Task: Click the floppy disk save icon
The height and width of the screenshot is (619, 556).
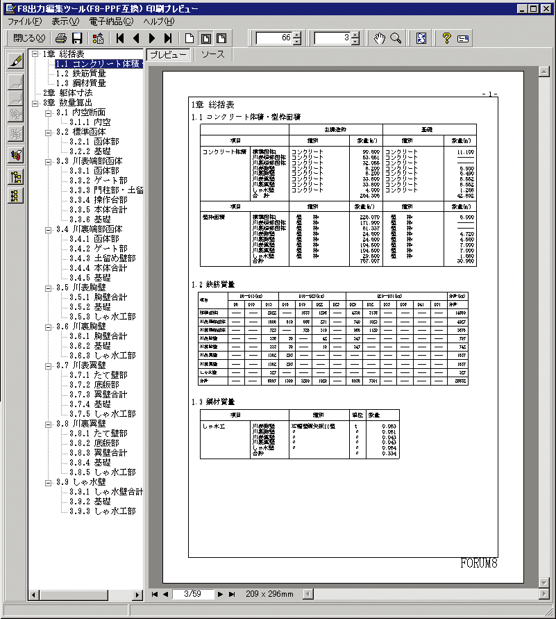Action: (x=77, y=38)
